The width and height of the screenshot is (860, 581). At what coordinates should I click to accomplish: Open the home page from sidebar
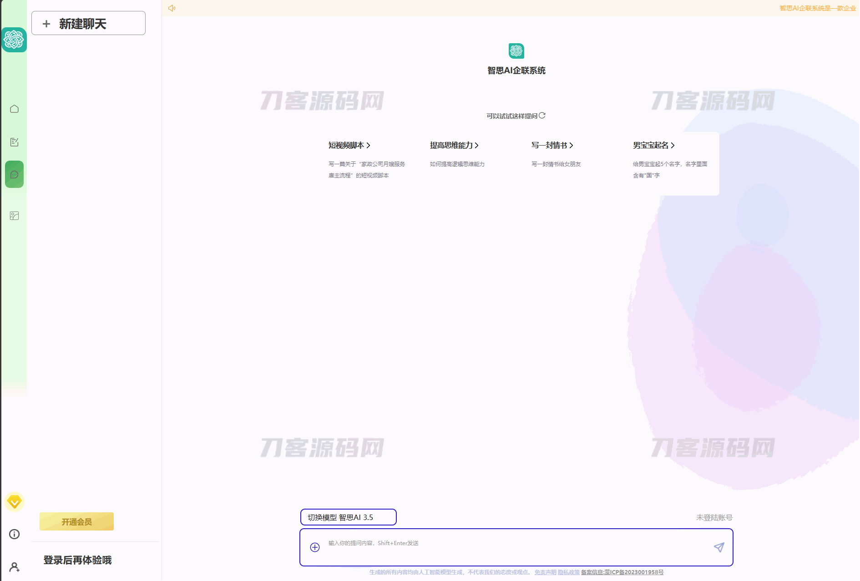[x=15, y=109]
